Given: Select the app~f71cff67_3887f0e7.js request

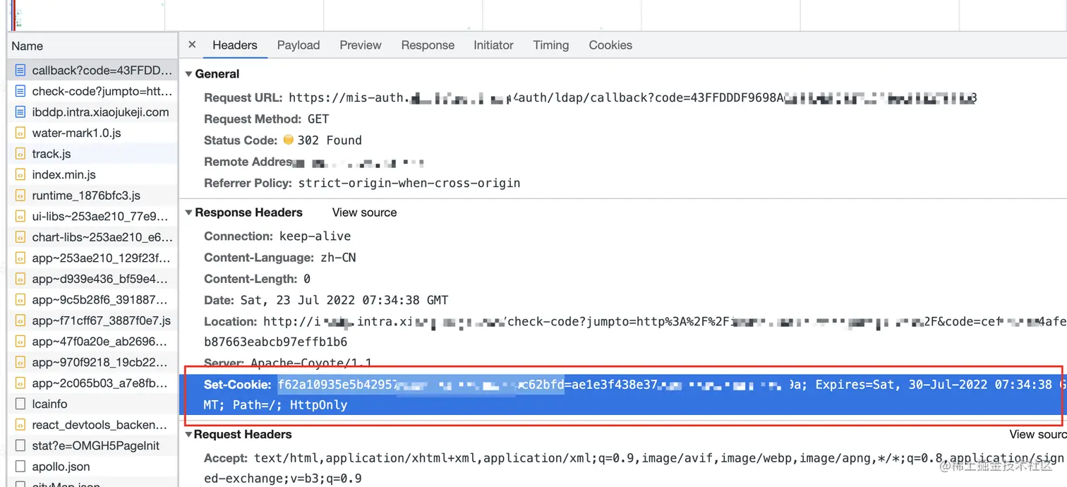Looking at the screenshot, I should click(x=92, y=320).
